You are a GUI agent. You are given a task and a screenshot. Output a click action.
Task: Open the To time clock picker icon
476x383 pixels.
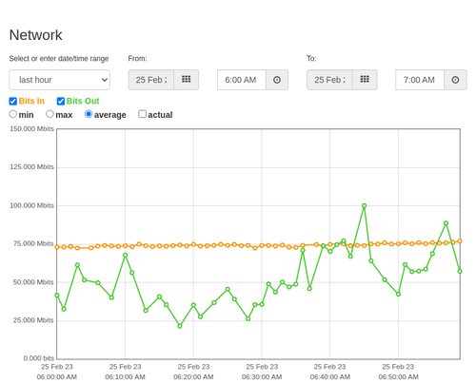tap(455, 80)
